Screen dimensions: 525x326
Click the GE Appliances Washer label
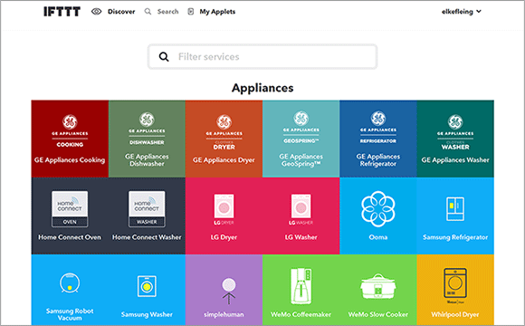click(x=455, y=160)
